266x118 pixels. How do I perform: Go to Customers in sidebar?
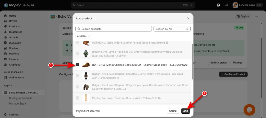click(15, 32)
